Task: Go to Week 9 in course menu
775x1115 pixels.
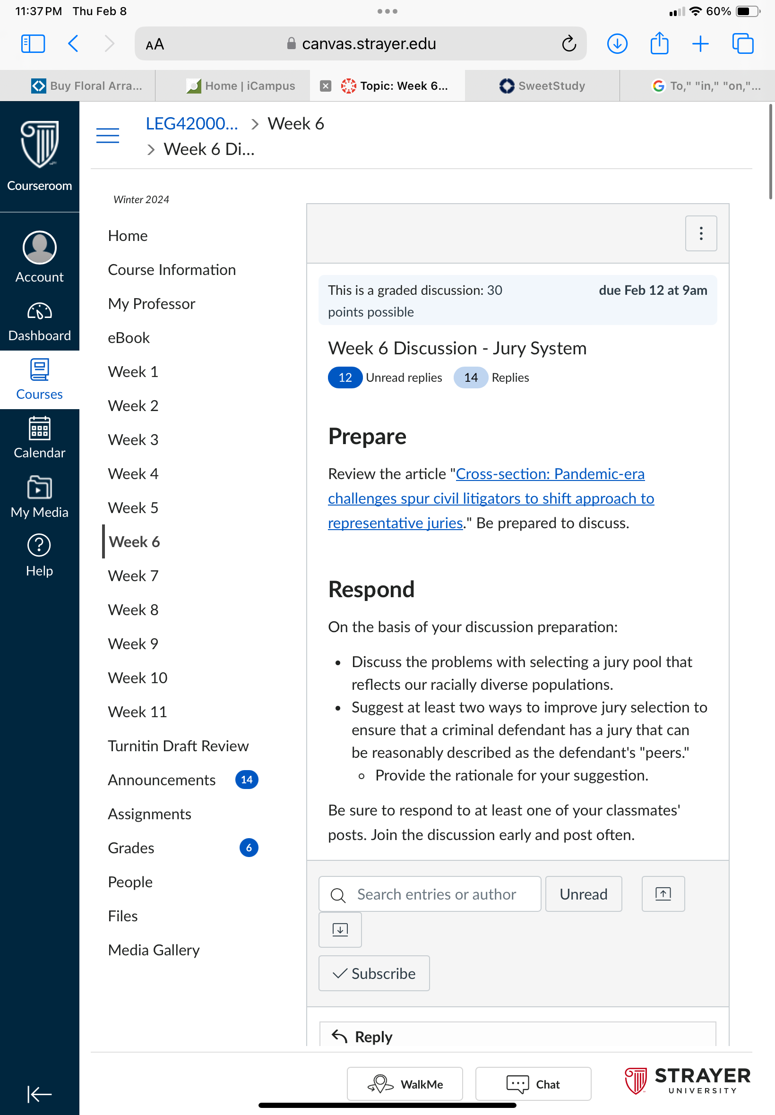Action: [x=133, y=643]
